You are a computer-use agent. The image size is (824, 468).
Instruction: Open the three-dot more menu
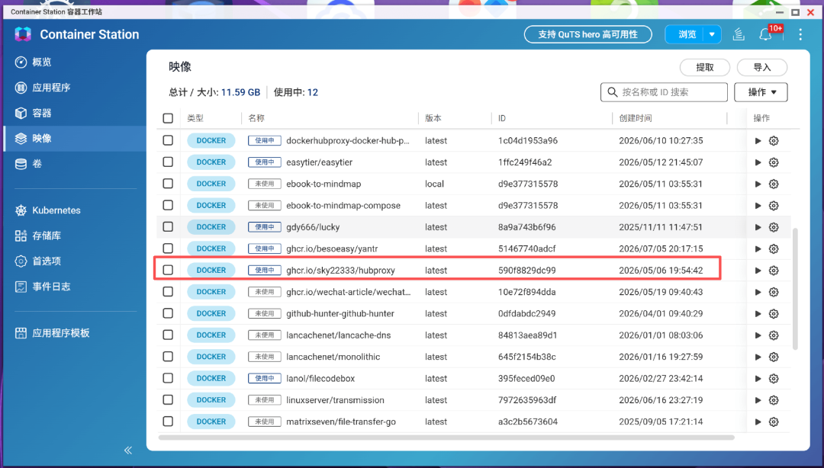tap(800, 34)
